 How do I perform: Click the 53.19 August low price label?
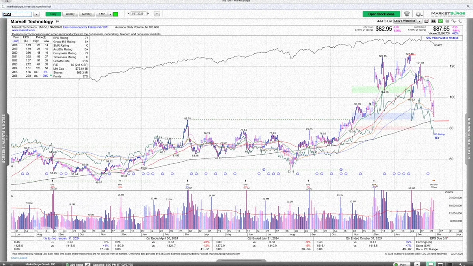coord(291,171)
